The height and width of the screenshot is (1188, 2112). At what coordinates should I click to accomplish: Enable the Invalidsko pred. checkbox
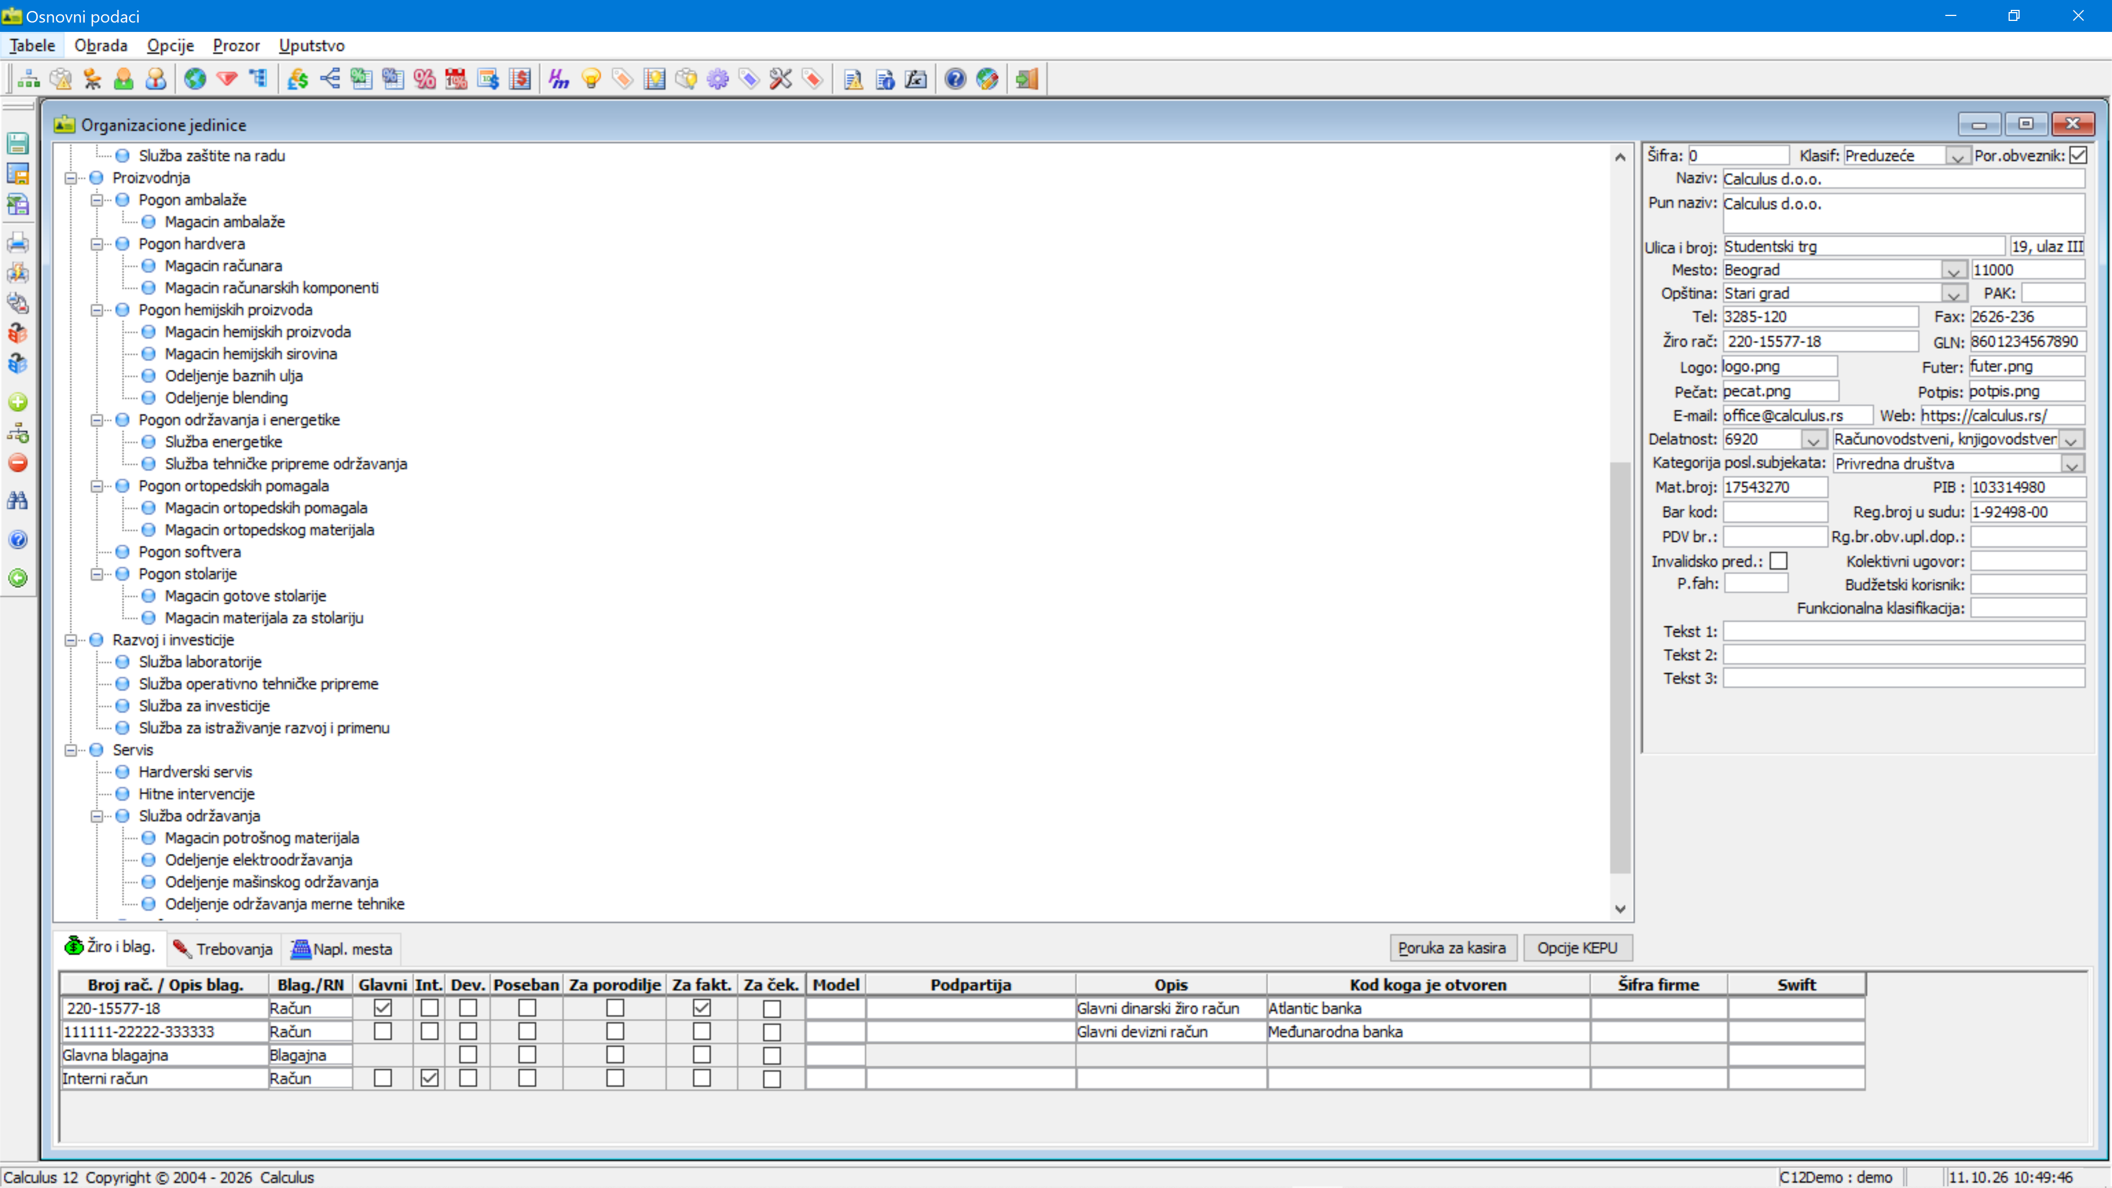pyautogui.click(x=1778, y=561)
